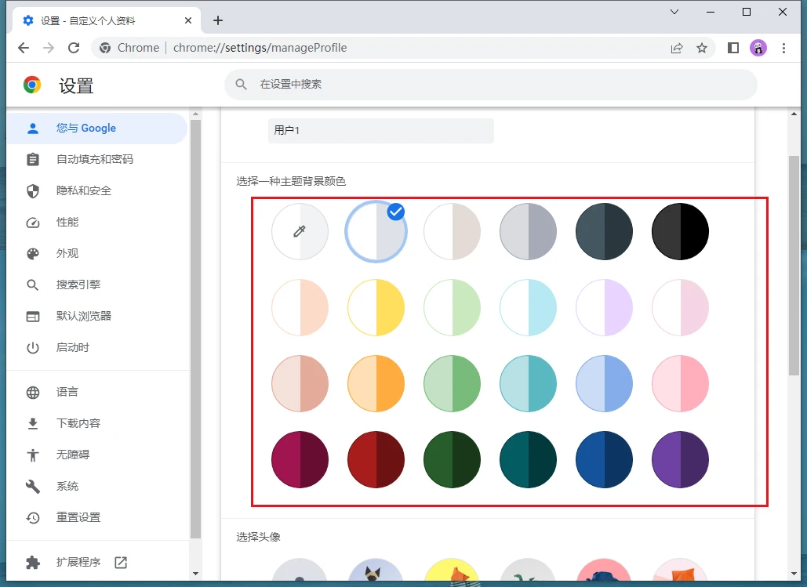
Task: Open 语言 settings
Action: [x=96, y=392]
